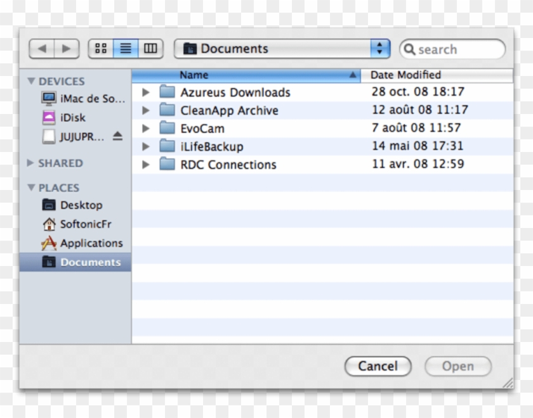Screen dimensions: 533x418
Task: Expand the CleanApp Archive folder
Action: (146, 110)
